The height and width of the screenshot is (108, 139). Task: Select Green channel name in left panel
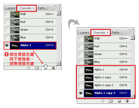pos(24,30)
